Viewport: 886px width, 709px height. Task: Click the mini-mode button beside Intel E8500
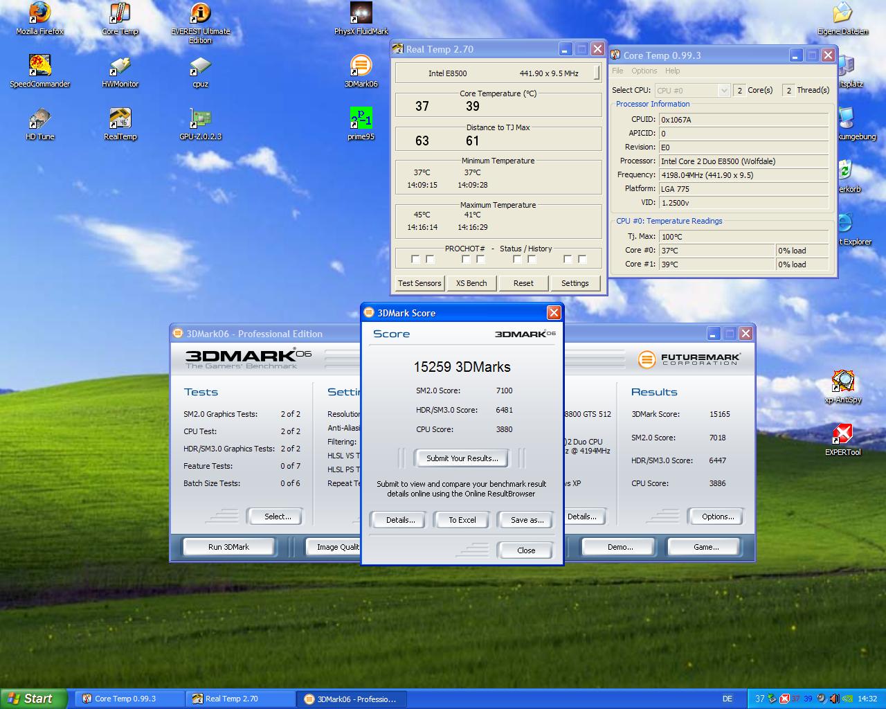(597, 73)
